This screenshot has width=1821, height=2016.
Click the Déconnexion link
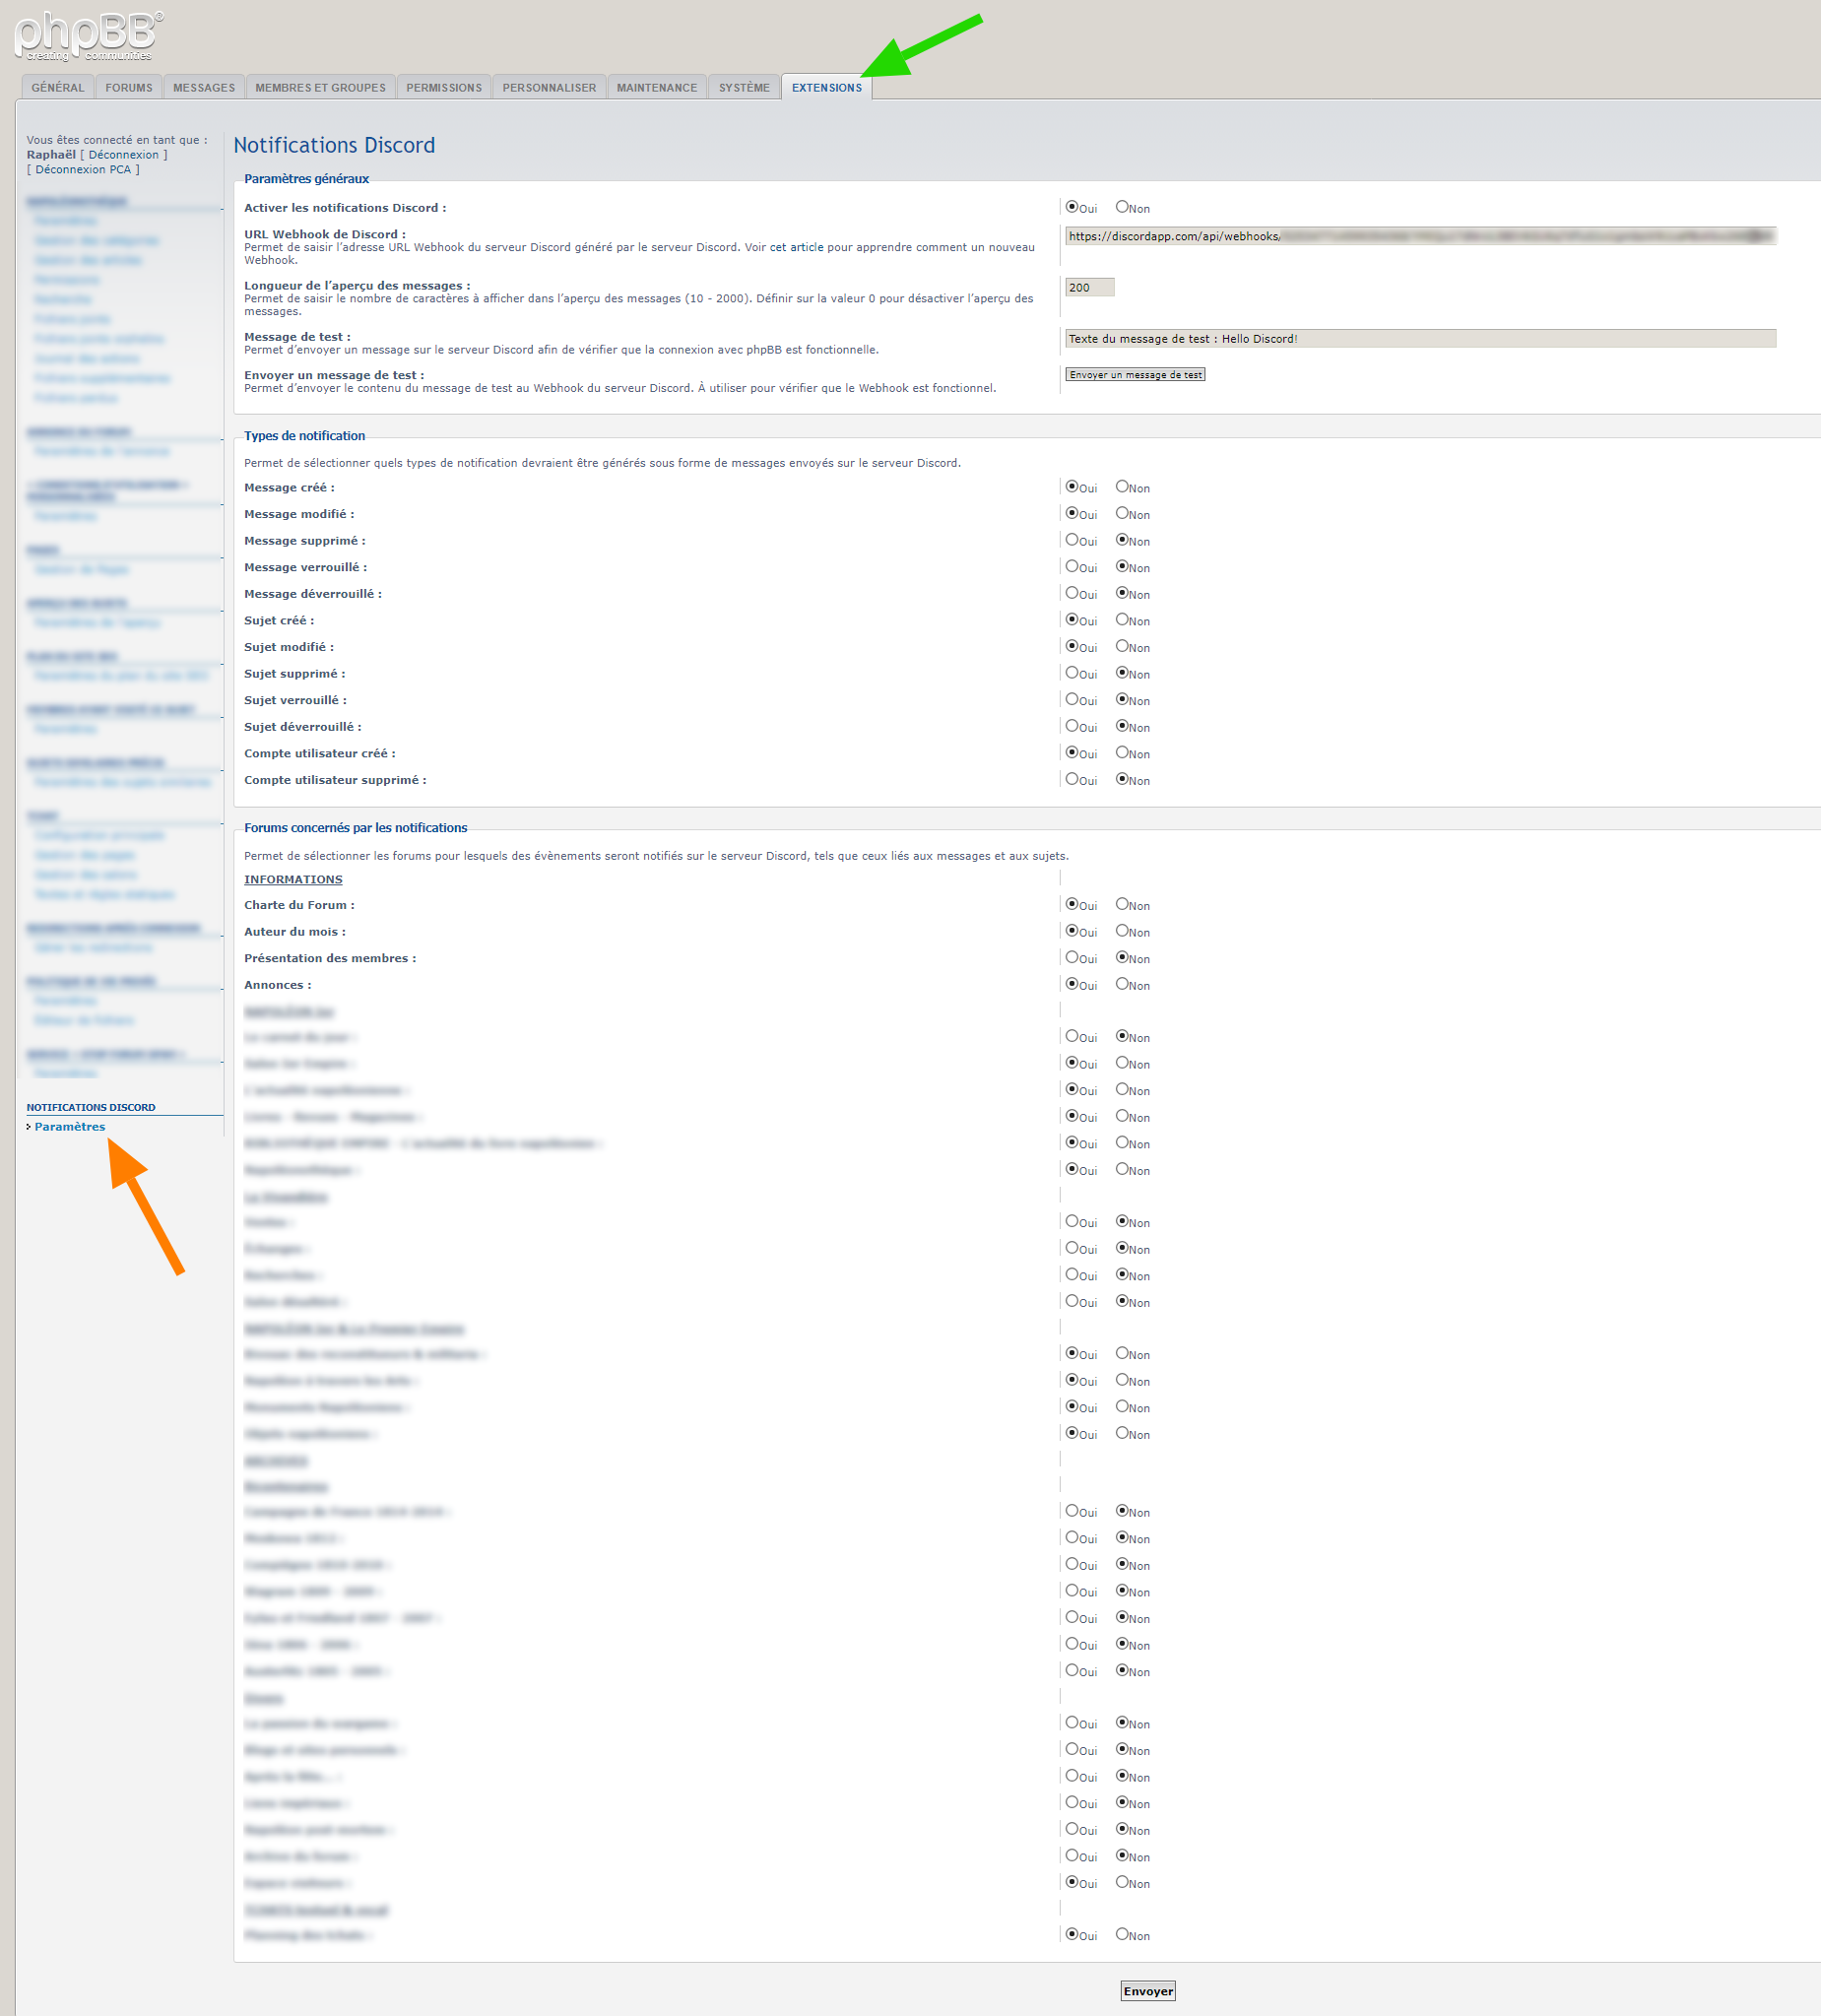click(123, 155)
